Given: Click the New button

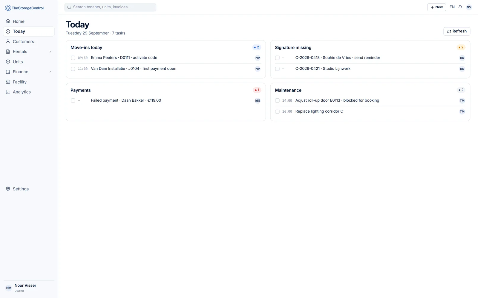Looking at the screenshot, I should pos(436,7).
